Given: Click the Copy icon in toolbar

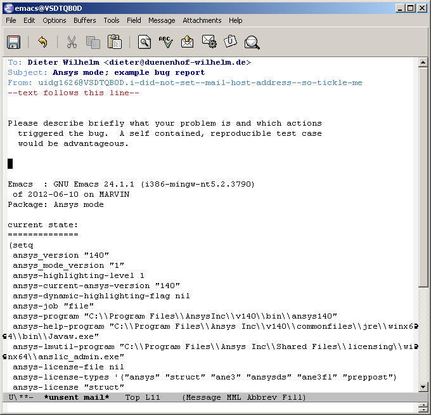Looking at the screenshot, I should (93, 42).
